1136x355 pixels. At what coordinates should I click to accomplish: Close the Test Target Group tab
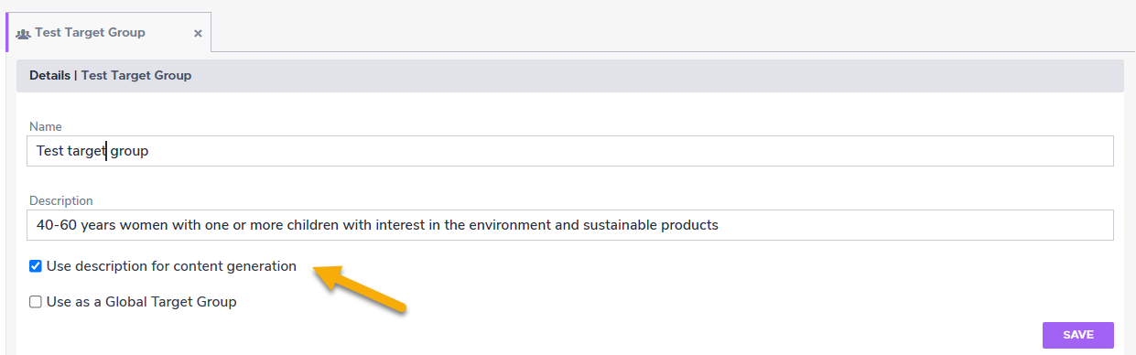pos(198,33)
